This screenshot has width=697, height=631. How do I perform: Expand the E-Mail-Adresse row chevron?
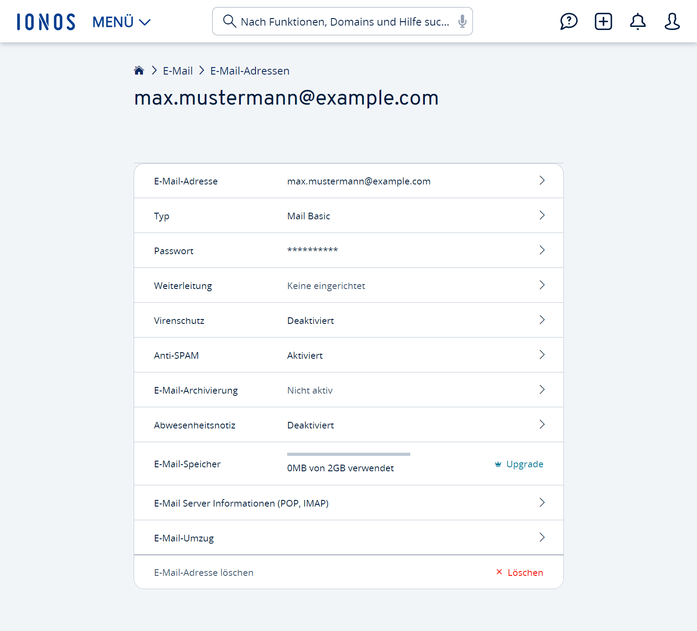tap(542, 180)
